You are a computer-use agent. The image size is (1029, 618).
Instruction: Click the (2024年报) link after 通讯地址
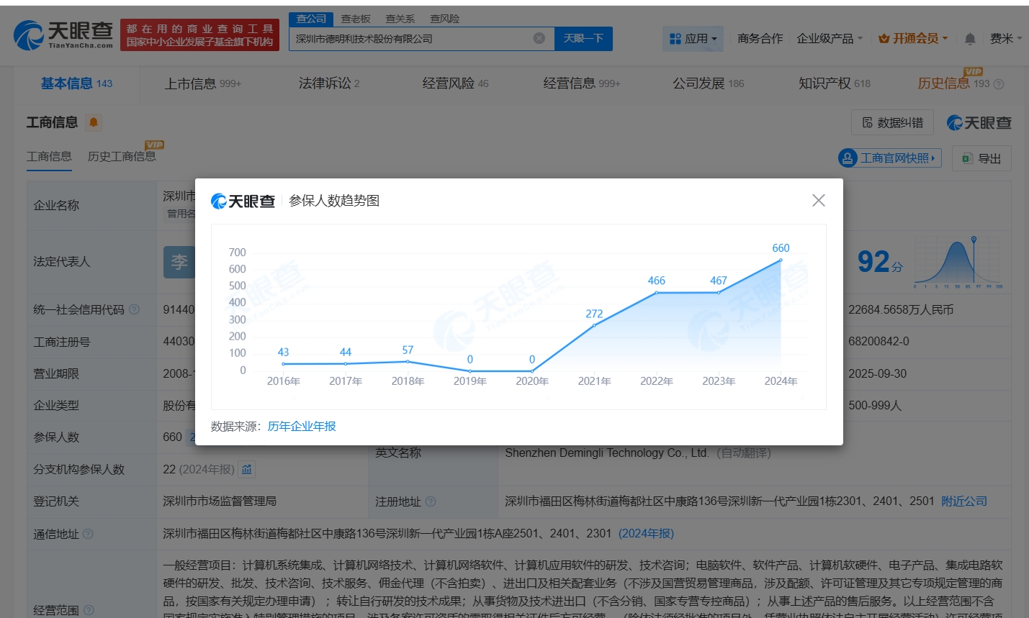[x=646, y=534]
